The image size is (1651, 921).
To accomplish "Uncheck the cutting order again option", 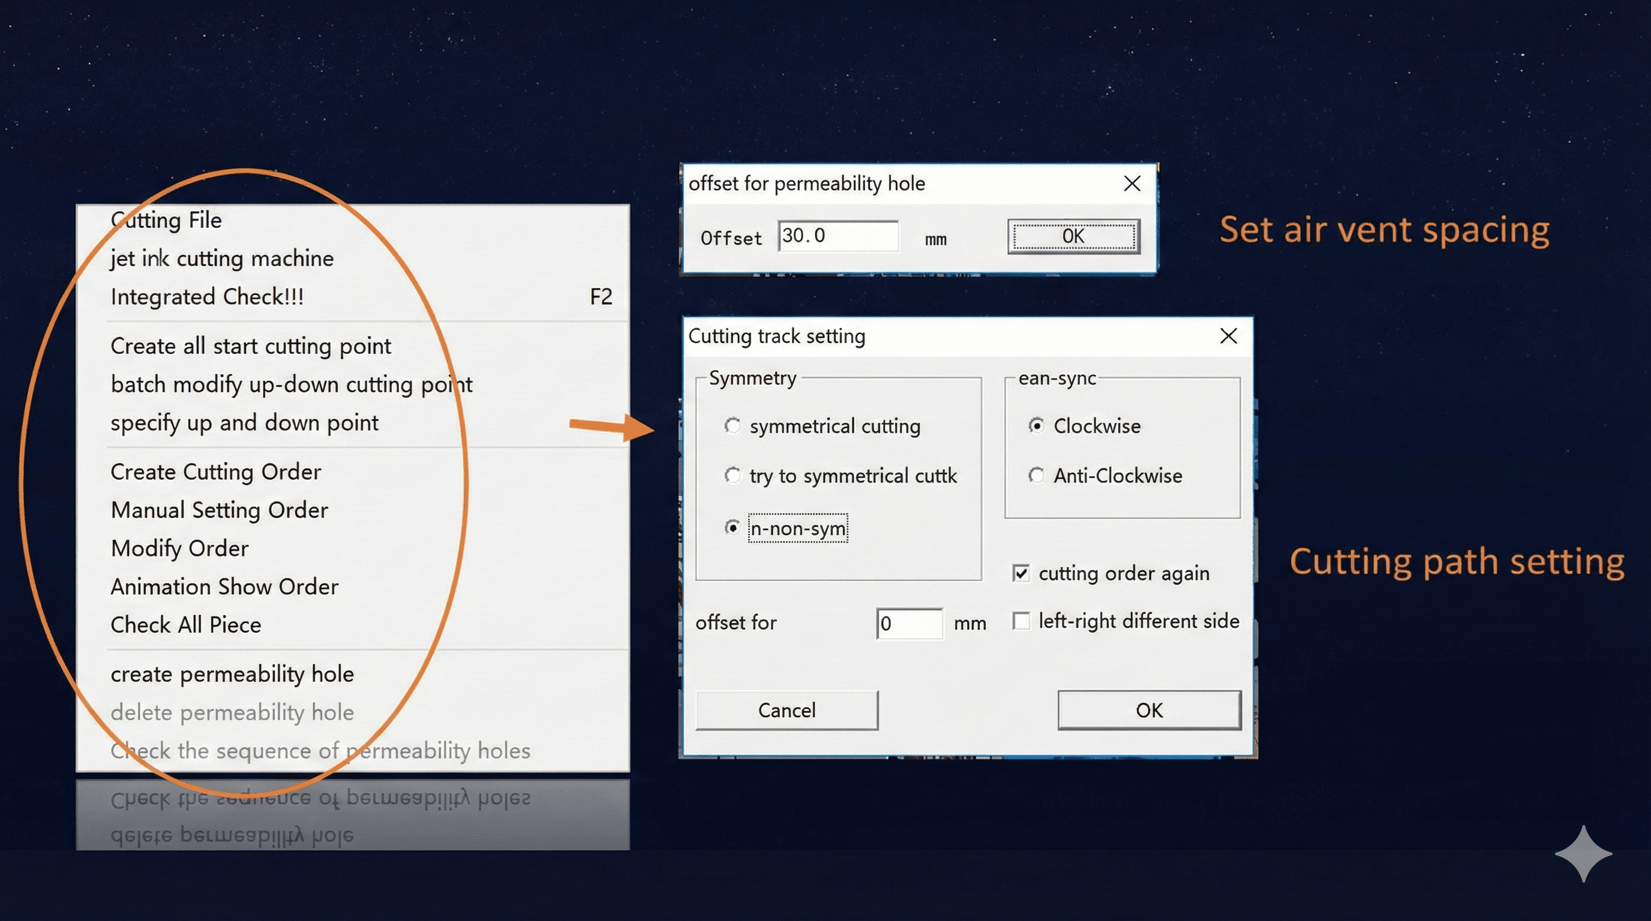I will click(x=1021, y=573).
